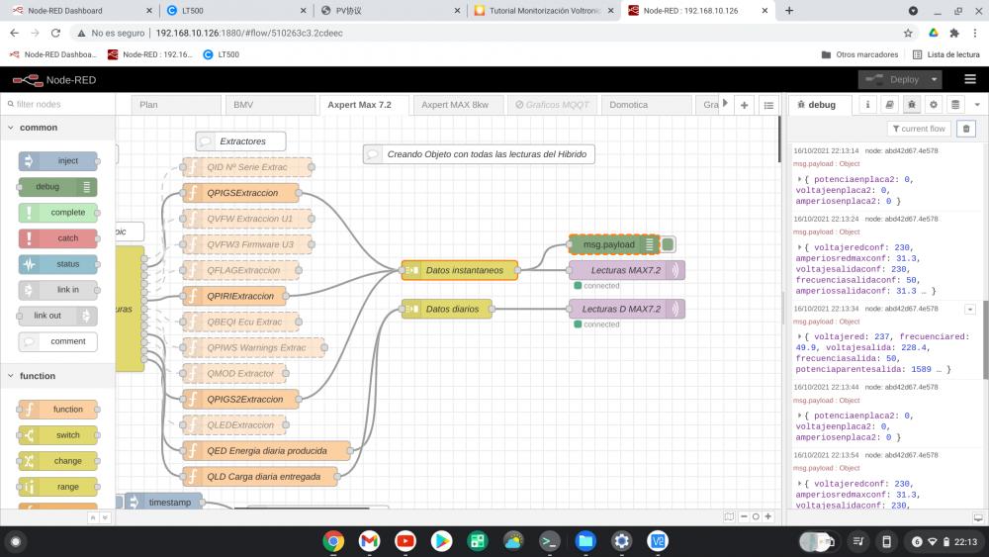Reload the page in Chrome
This screenshot has height=557, width=989.
[x=55, y=33]
